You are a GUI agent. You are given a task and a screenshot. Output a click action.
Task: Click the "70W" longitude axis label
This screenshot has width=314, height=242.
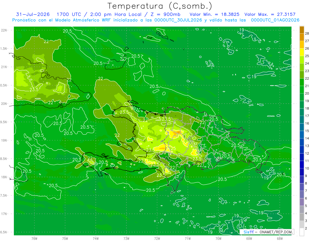(x=218, y=238)
